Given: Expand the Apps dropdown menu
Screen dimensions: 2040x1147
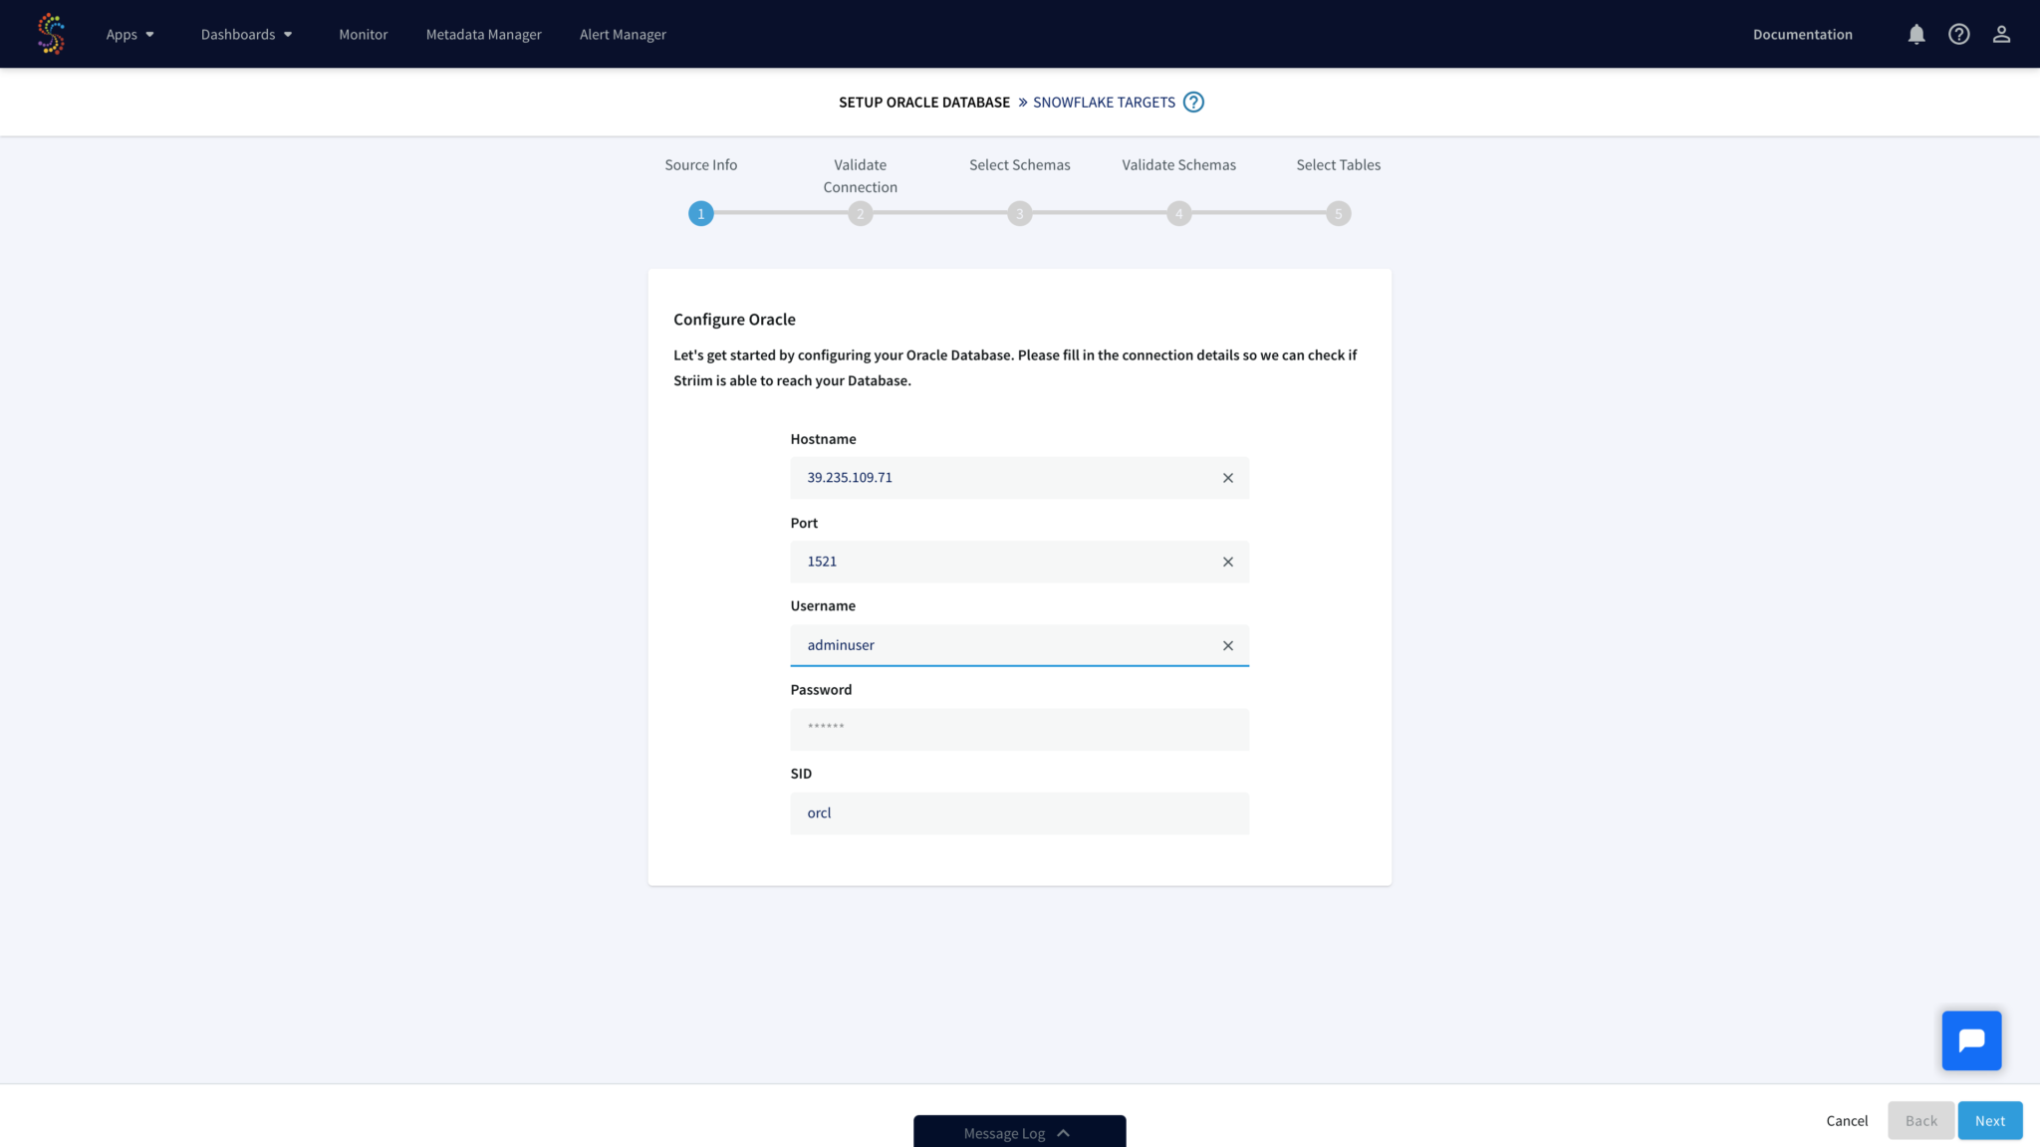Looking at the screenshot, I should pyautogui.click(x=130, y=34).
